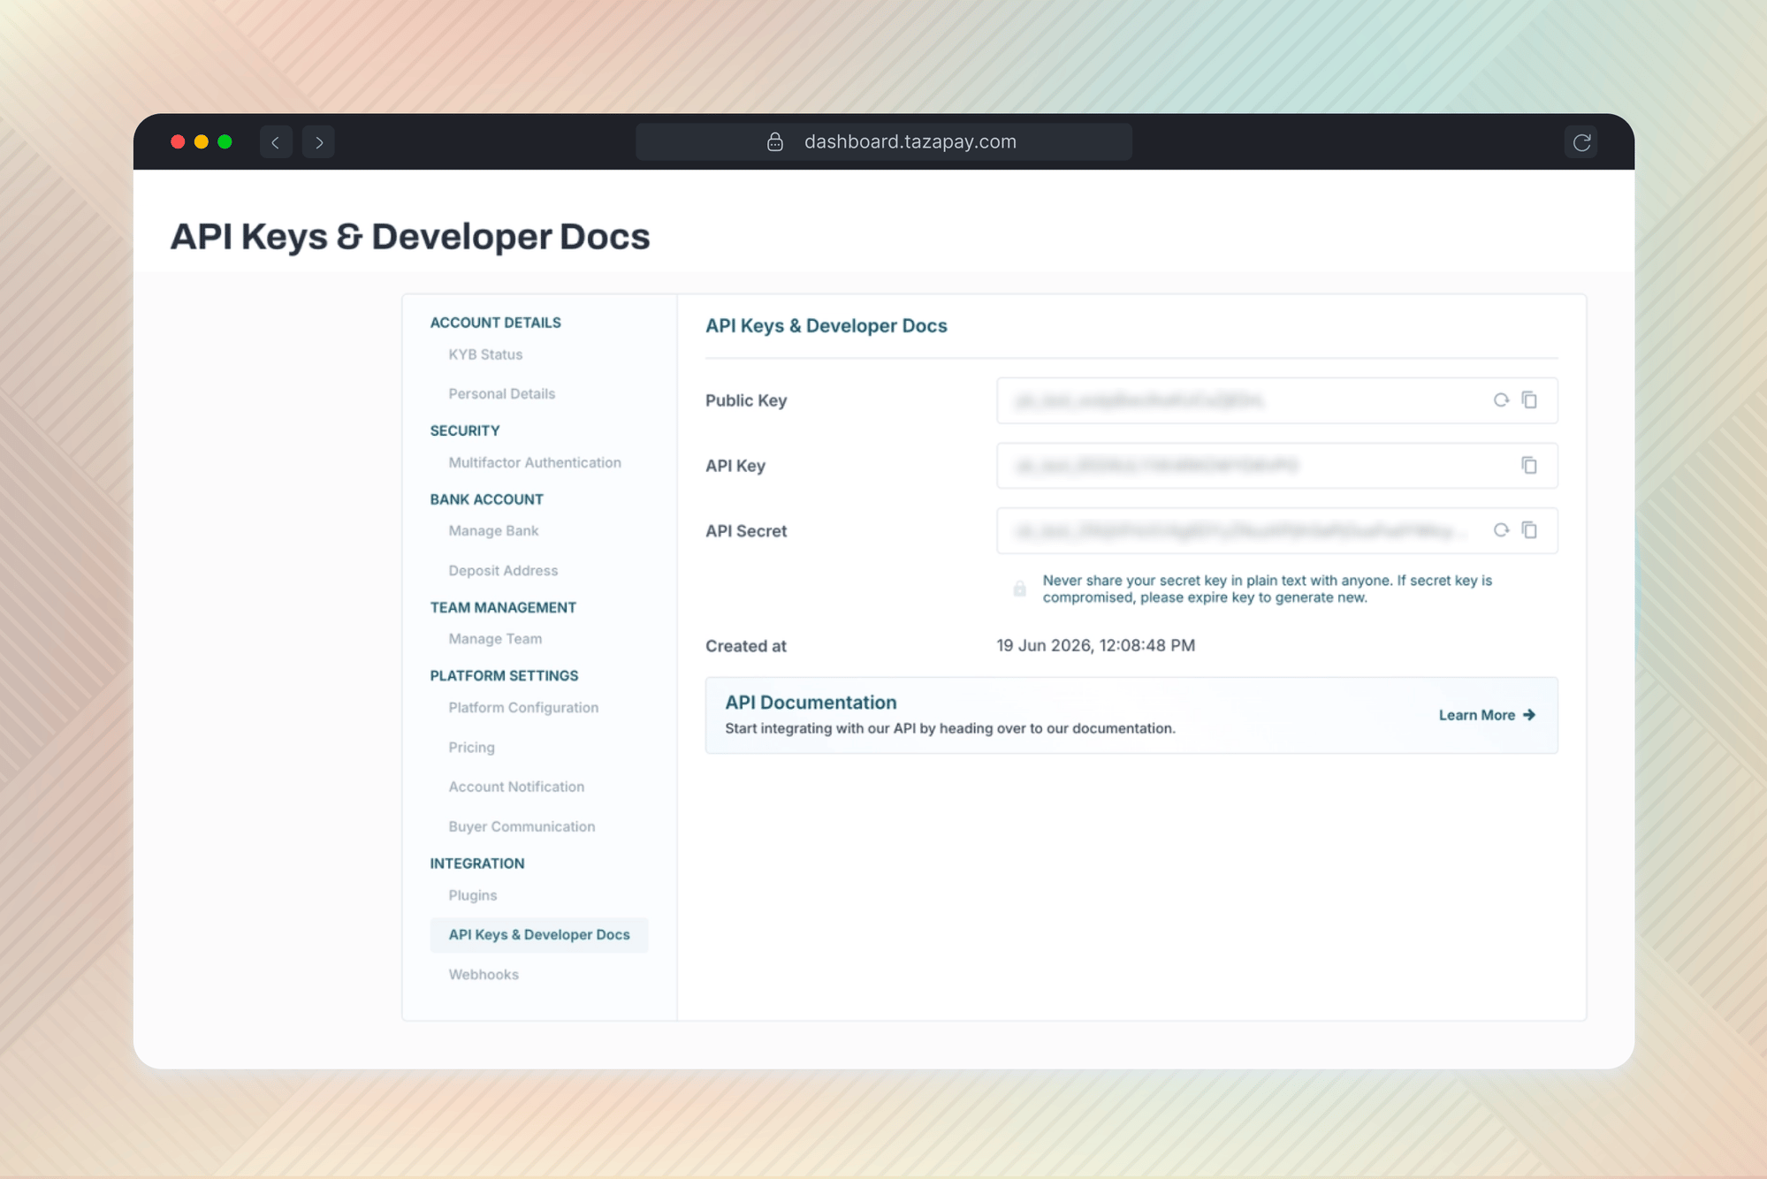The image size is (1767, 1179).
Task: Click the API Key field
Action: pos(1277,466)
